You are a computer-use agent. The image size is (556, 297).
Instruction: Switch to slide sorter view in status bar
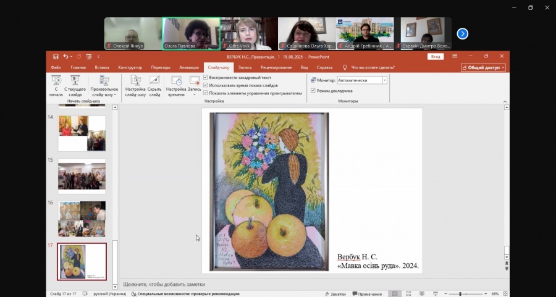click(x=408, y=294)
